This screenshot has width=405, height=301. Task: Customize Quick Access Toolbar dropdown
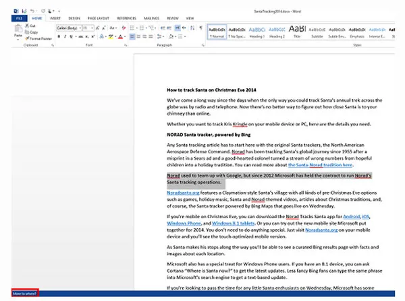59,11
